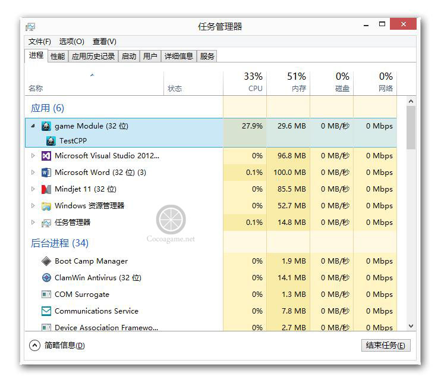Expand the Windows 资源管理器 row
The width and height of the screenshot is (441, 382).
point(33,205)
